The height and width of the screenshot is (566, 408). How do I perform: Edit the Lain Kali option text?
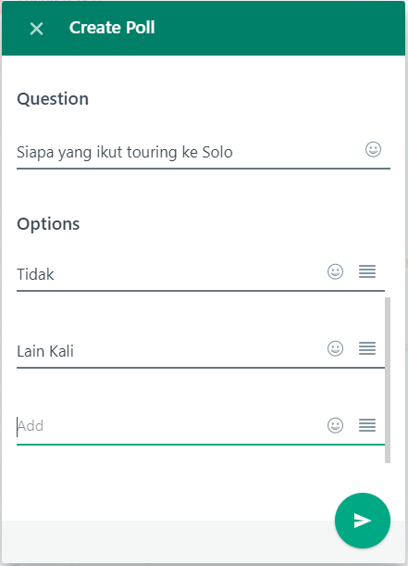tap(169, 351)
